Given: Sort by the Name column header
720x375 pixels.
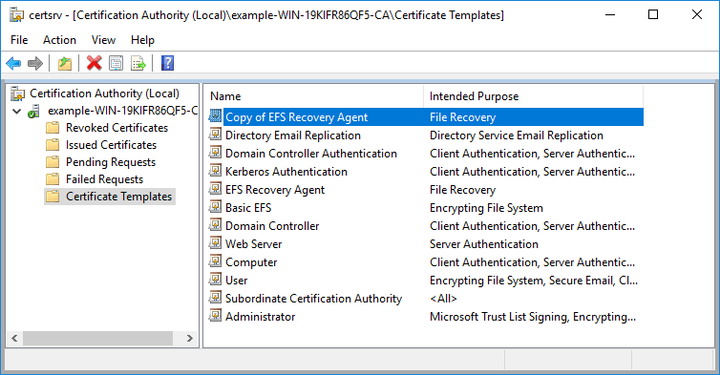Looking at the screenshot, I should tap(313, 96).
